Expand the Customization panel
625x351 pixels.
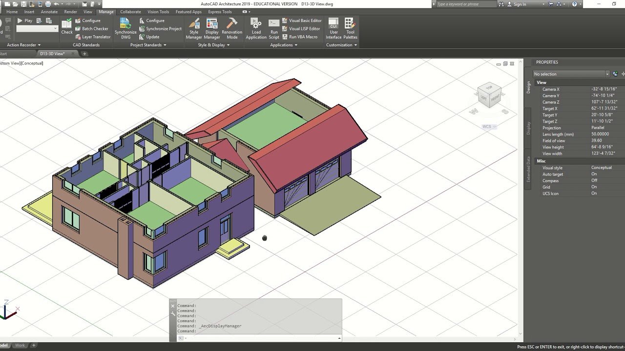click(x=342, y=45)
